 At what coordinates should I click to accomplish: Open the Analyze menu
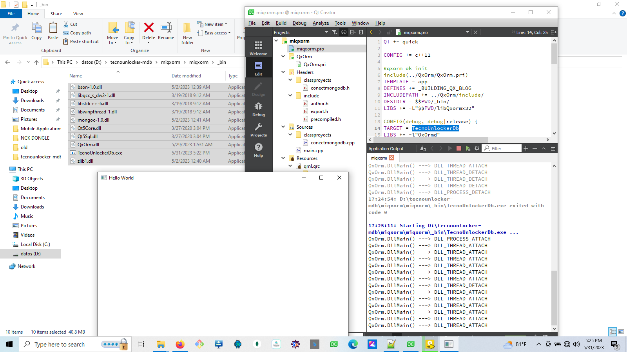[x=320, y=23]
